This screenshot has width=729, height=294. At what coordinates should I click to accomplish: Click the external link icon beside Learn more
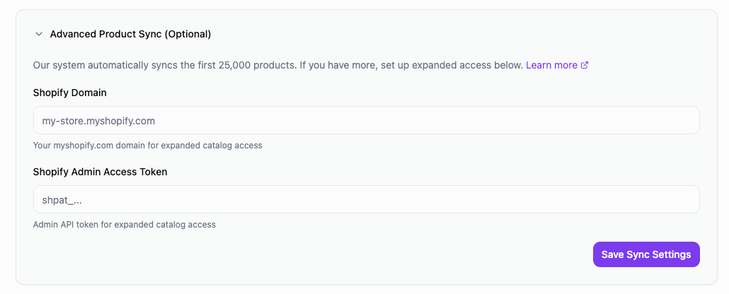(x=585, y=65)
